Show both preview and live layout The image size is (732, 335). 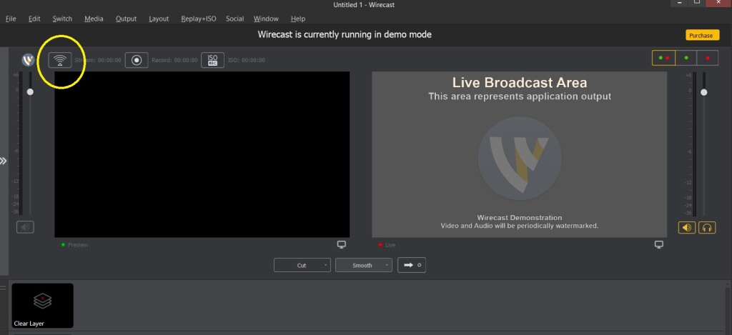pos(663,58)
